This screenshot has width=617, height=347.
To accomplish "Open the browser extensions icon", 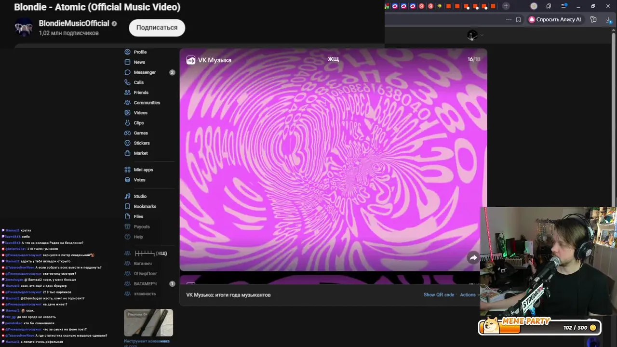I will pyautogui.click(x=593, y=20).
